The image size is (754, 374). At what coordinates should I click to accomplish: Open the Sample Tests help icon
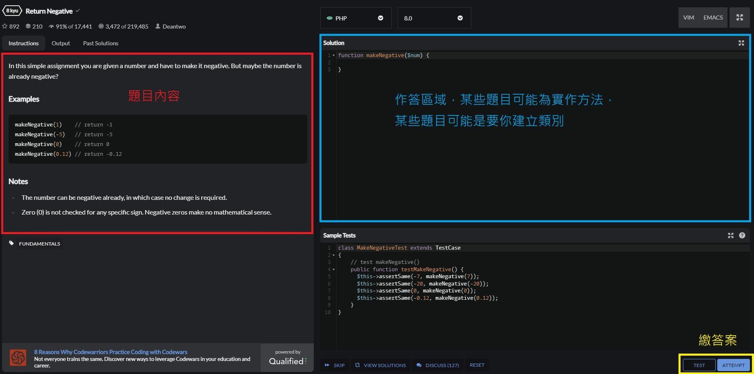[742, 235]
